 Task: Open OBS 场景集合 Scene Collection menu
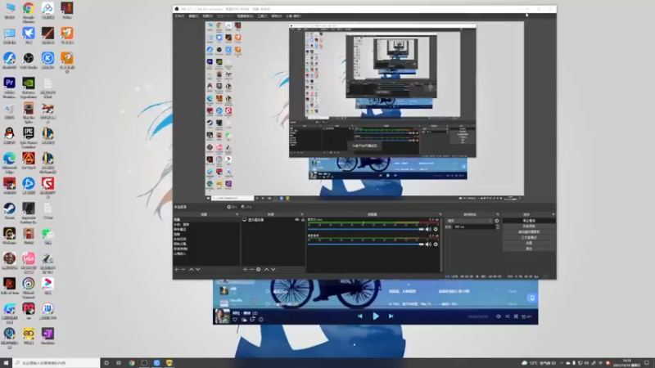click(x=245, y=16)
